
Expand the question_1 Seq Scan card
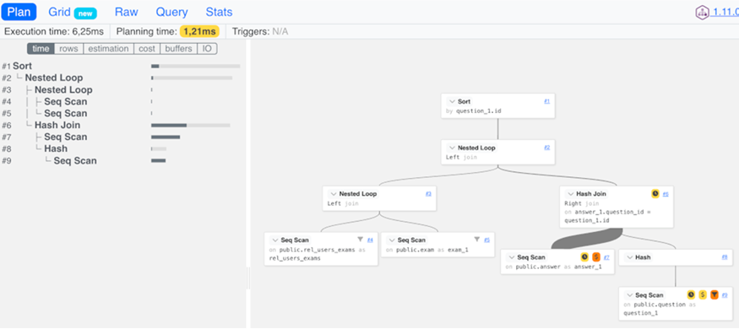629,295
